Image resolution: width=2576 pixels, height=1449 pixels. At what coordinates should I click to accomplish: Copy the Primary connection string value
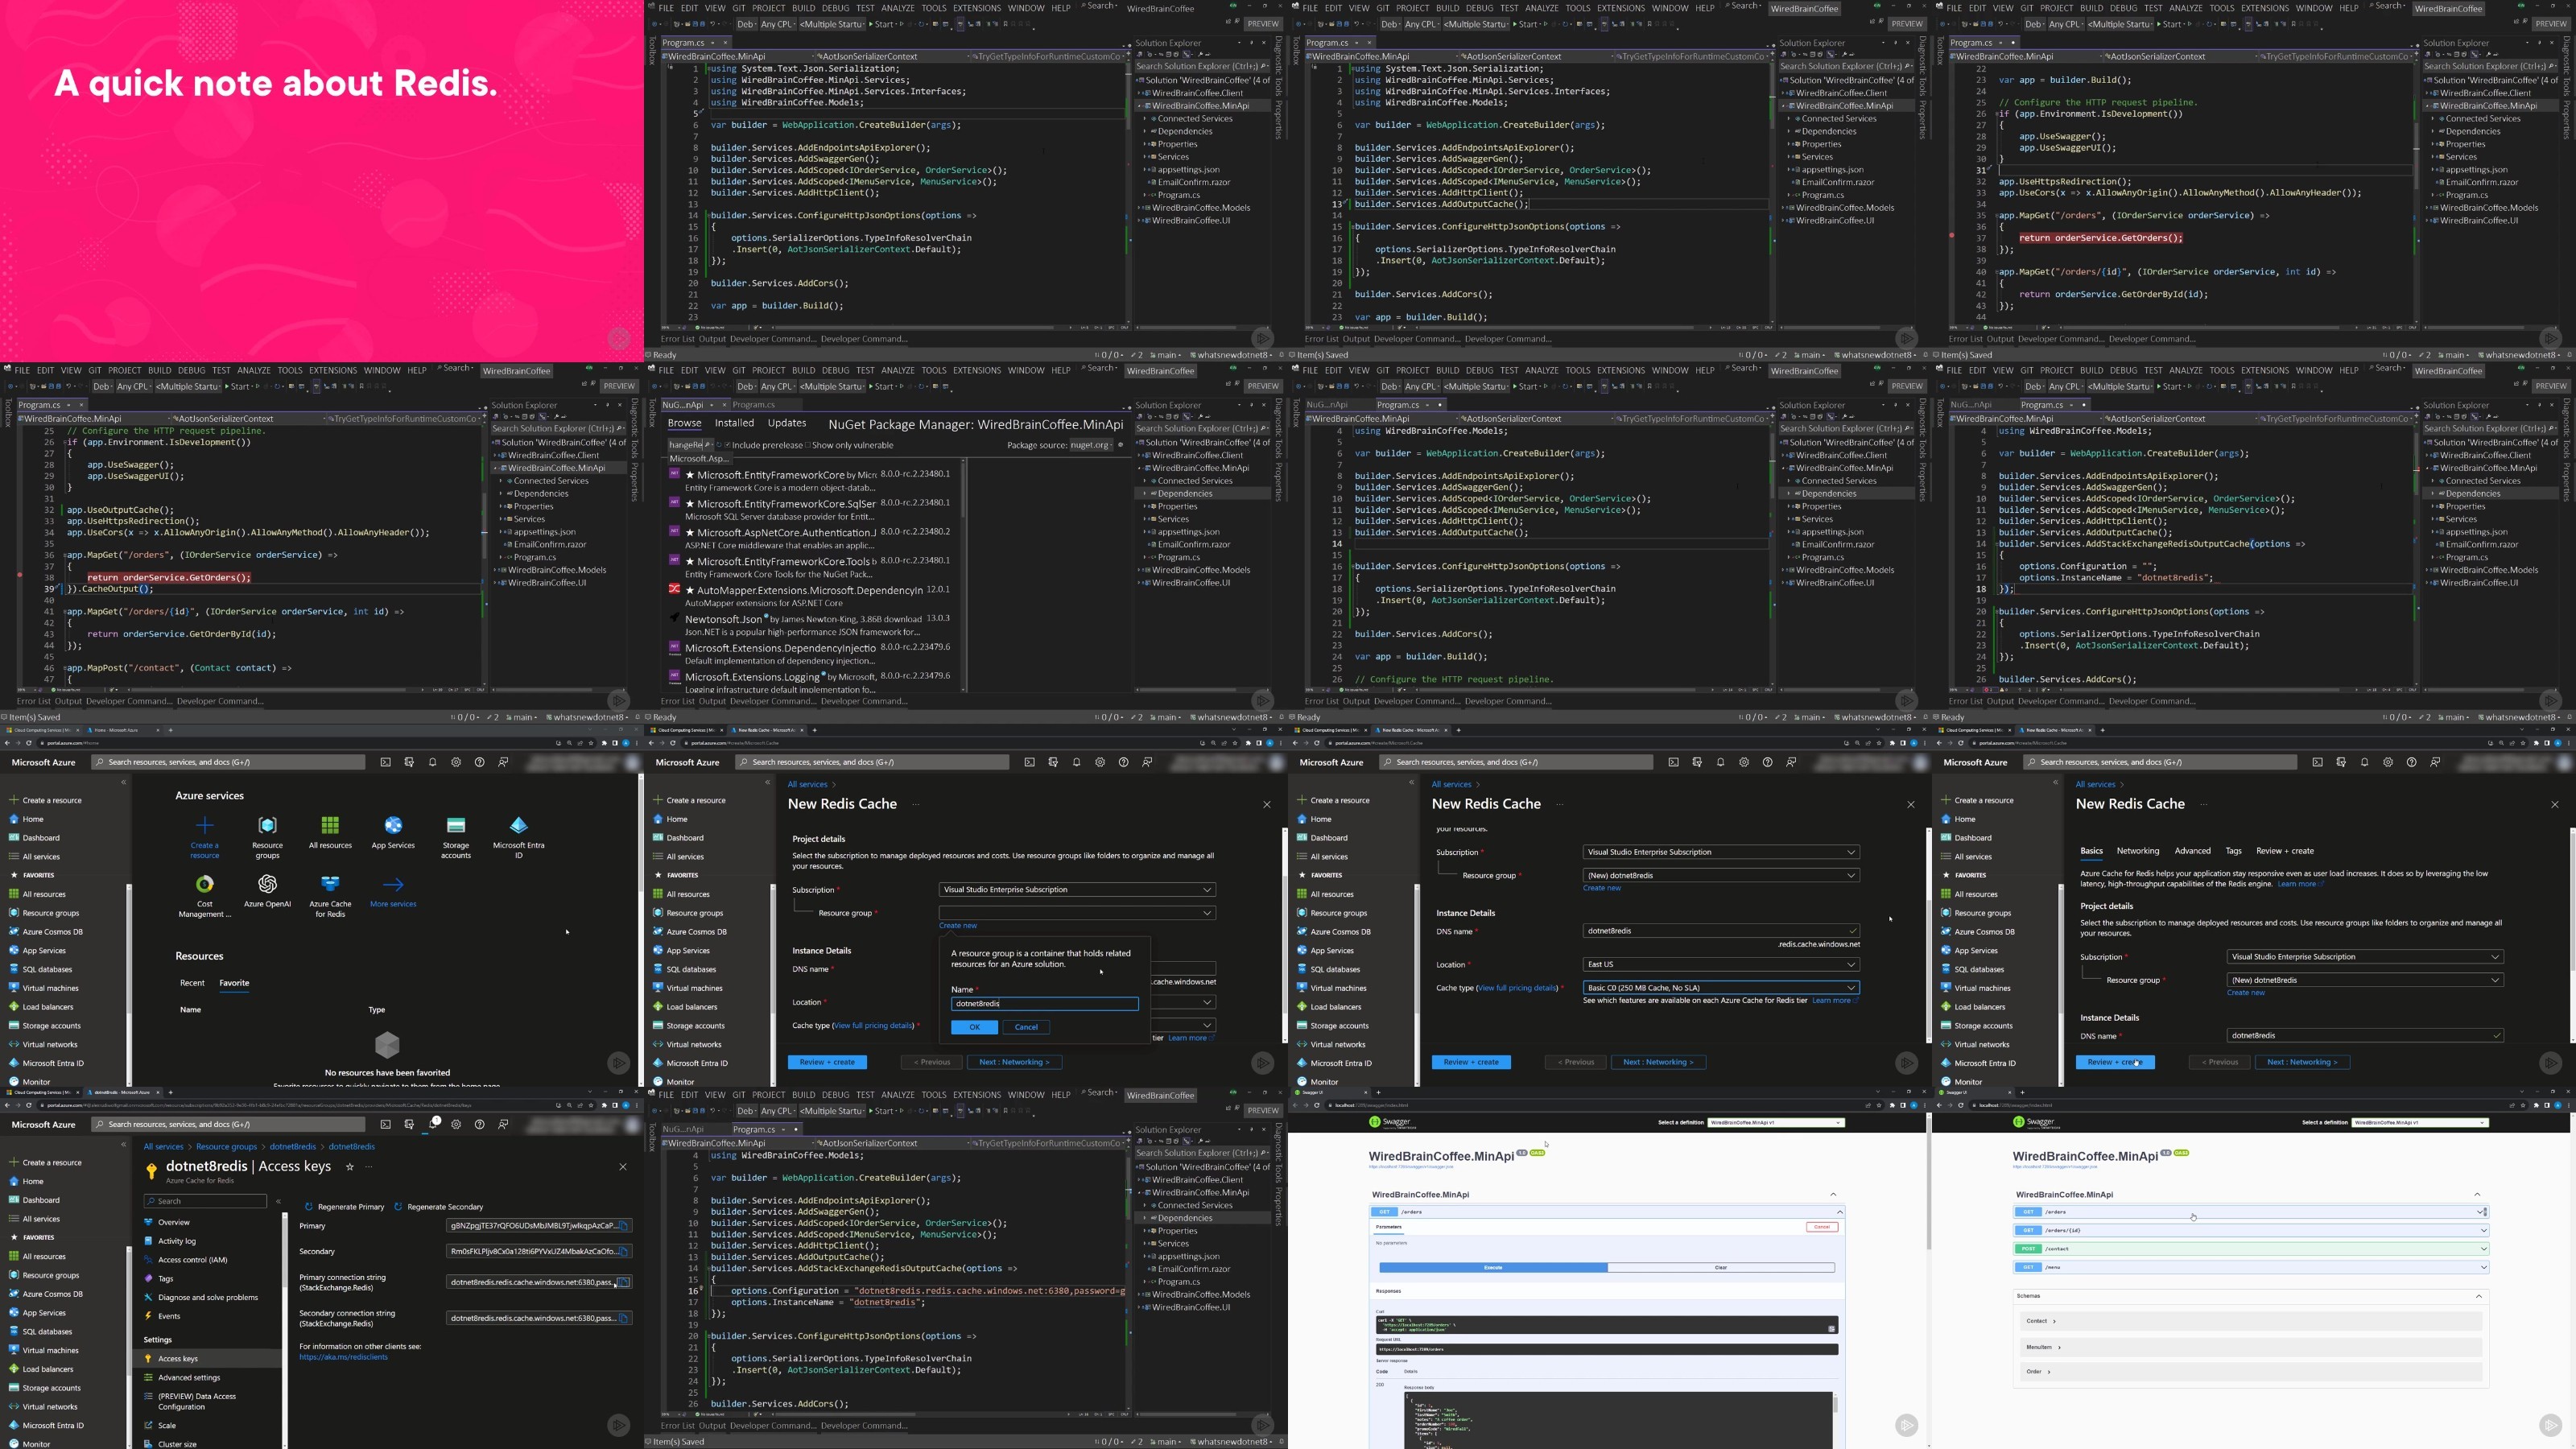[623, 1282]
